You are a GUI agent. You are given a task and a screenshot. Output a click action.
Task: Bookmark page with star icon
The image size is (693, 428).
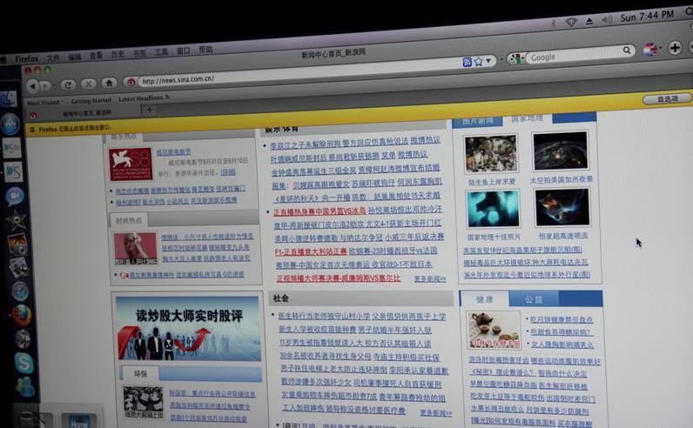click(x=479, y=62)
